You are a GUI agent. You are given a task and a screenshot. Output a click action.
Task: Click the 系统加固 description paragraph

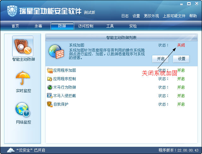(x=107, y=54)
